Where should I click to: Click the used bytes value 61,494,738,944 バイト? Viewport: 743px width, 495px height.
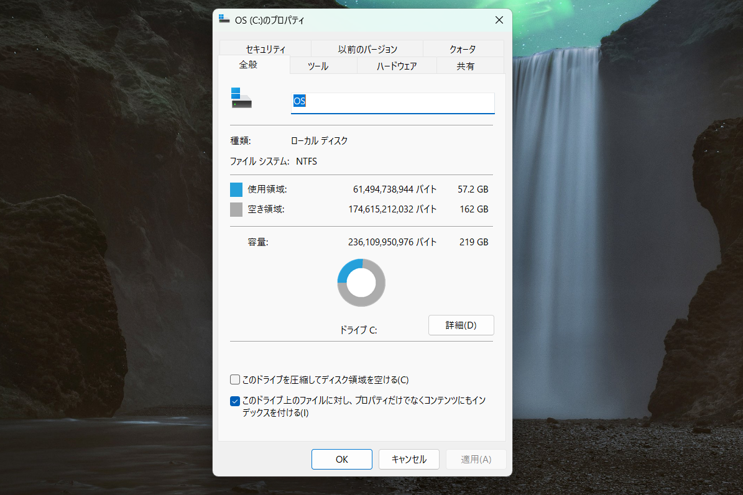395,189
